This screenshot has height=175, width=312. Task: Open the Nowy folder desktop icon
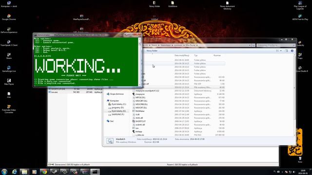[x=155, y=4]
